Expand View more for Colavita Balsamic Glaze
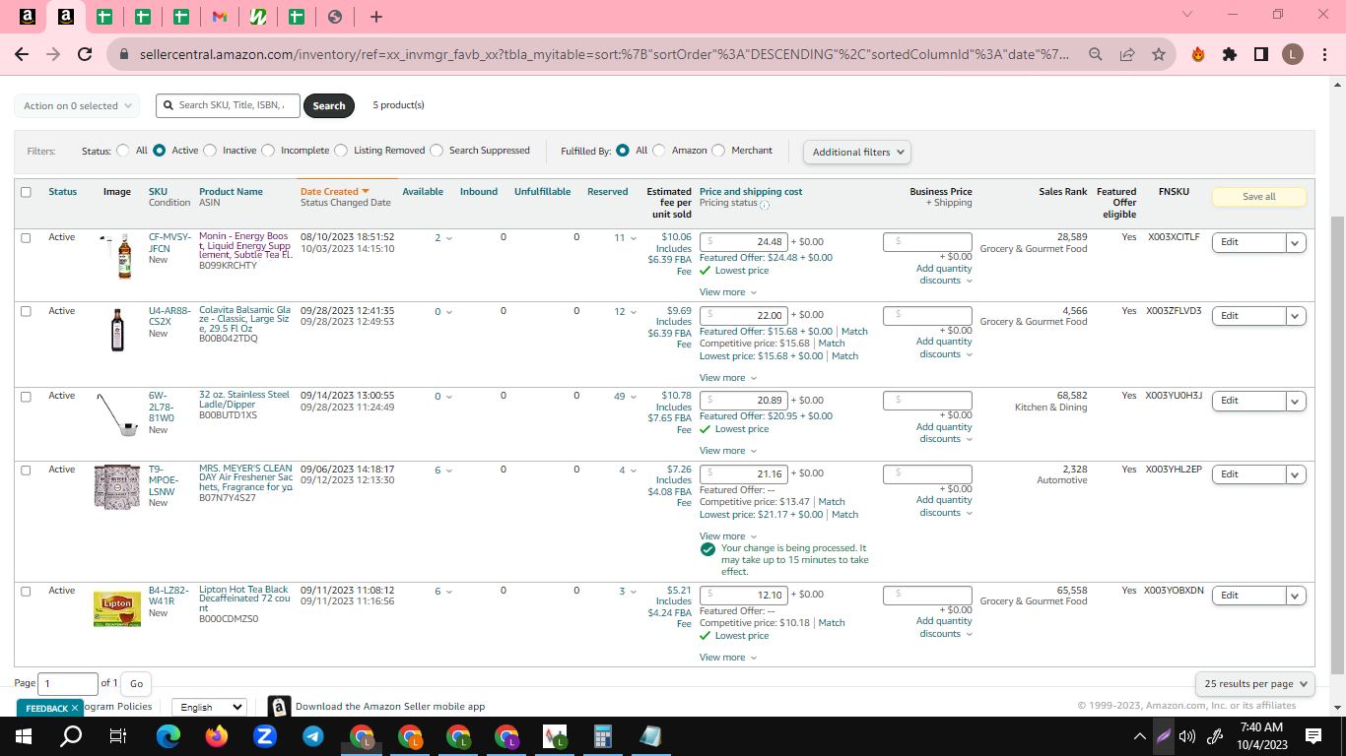 (728, 378)
